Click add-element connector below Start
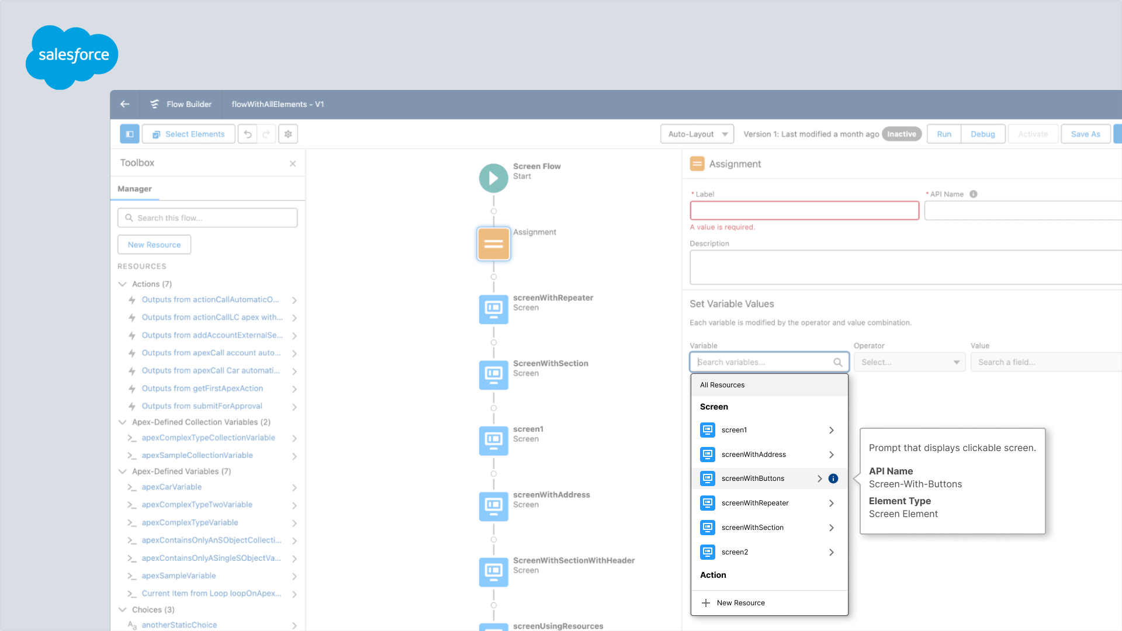This screenshot has width=1122, height=631. click(494, 211)
